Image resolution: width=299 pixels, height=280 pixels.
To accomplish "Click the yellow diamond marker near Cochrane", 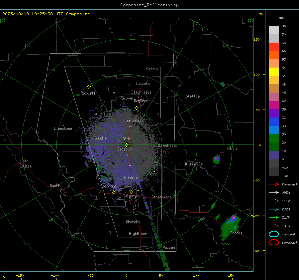I will click(114, 192).
